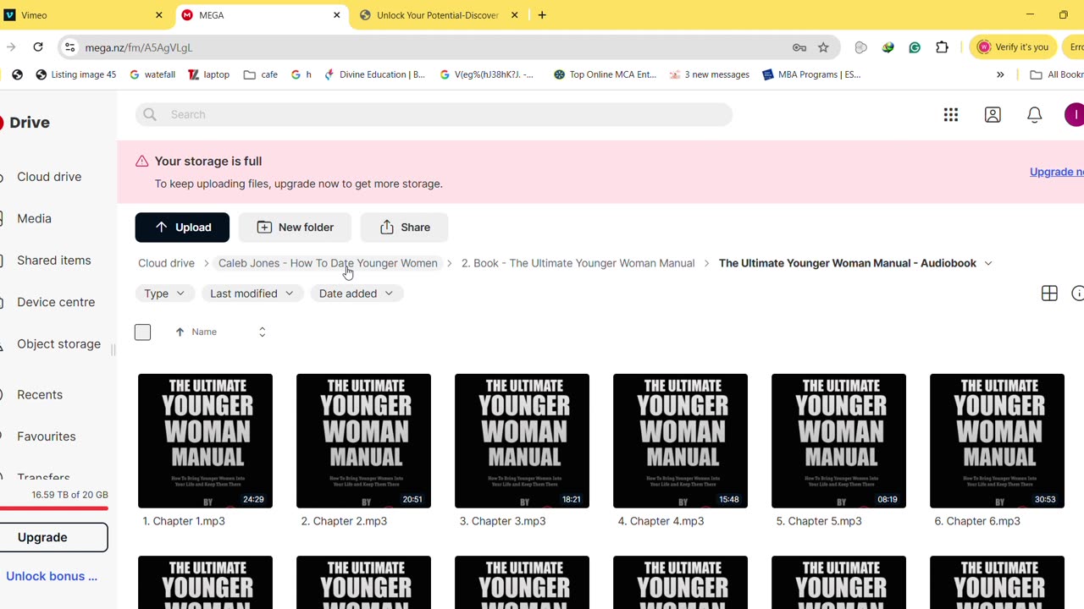This screenshot has height=609, width=1084.
Task: Open 3. Chapter 3.mp3 thumbnail
Action: (x=522, y=441)
